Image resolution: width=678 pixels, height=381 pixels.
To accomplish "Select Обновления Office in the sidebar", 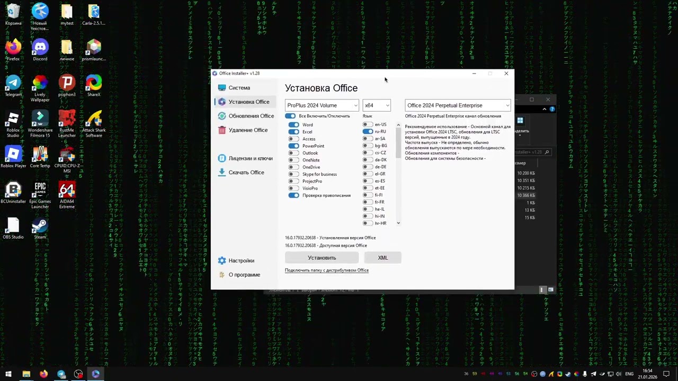I will click(x=246, y=116).
